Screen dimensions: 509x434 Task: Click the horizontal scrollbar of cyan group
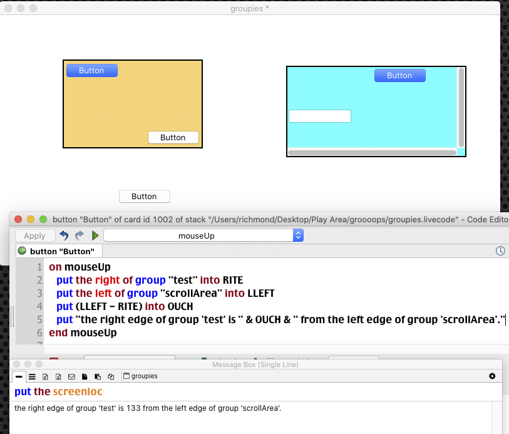[372, 153]
